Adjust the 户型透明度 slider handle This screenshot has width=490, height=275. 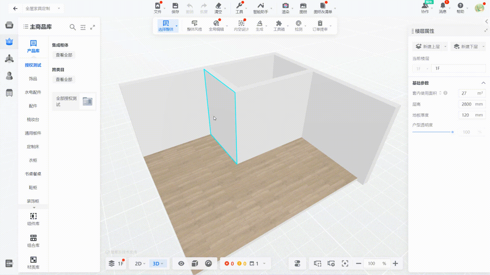452,132
